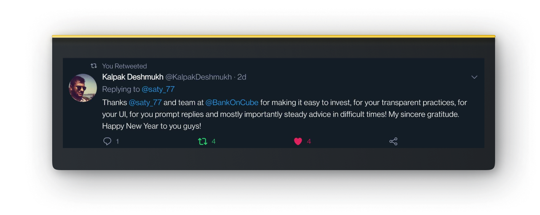Click the reply count number 1
540x215 pixels.
pos(117,142)
